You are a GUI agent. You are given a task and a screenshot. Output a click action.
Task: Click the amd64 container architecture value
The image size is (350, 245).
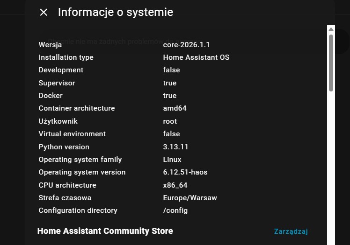pos(175,108)
